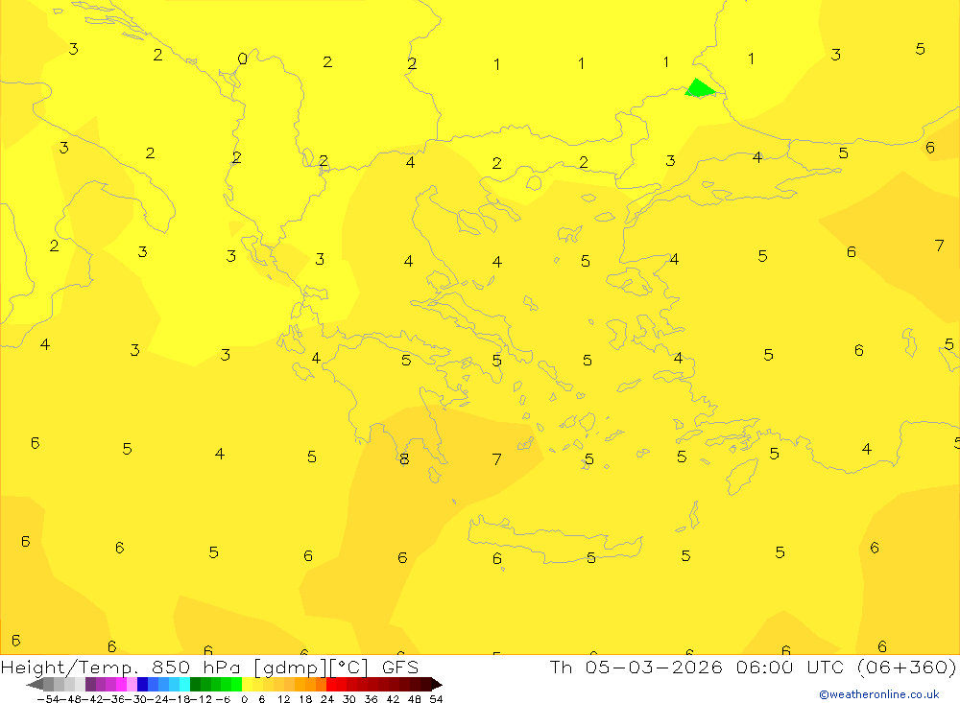The width and height of the screenshot is (960, 703).
Task: Select the dark maroon right-arrow of color scale
Action: click(437, 685)
